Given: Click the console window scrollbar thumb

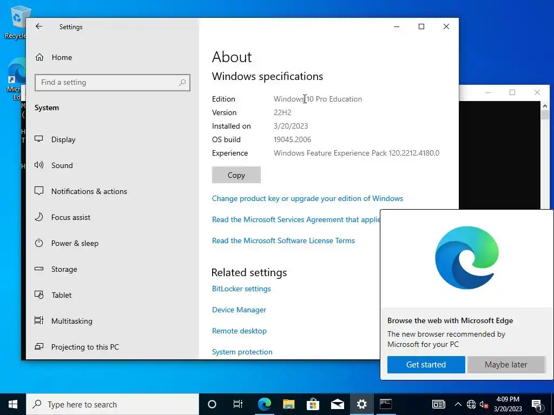Looking at the screenshot, I should point(545,115).
